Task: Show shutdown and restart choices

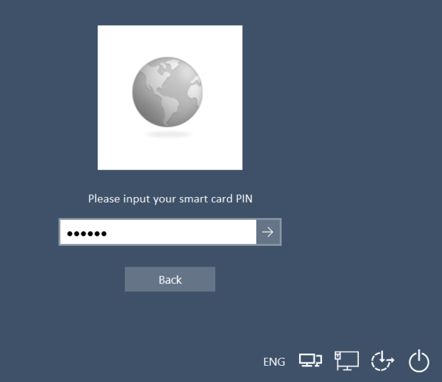Action: click(x=419, y=361)
